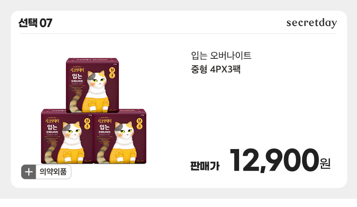Click the 12,900 price figure
Screen dimensions: 357x207
pyautogui.click(x=274, y=160)
